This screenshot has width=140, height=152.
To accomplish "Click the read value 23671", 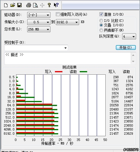I will pyautogui.click(x=128, y=117).
